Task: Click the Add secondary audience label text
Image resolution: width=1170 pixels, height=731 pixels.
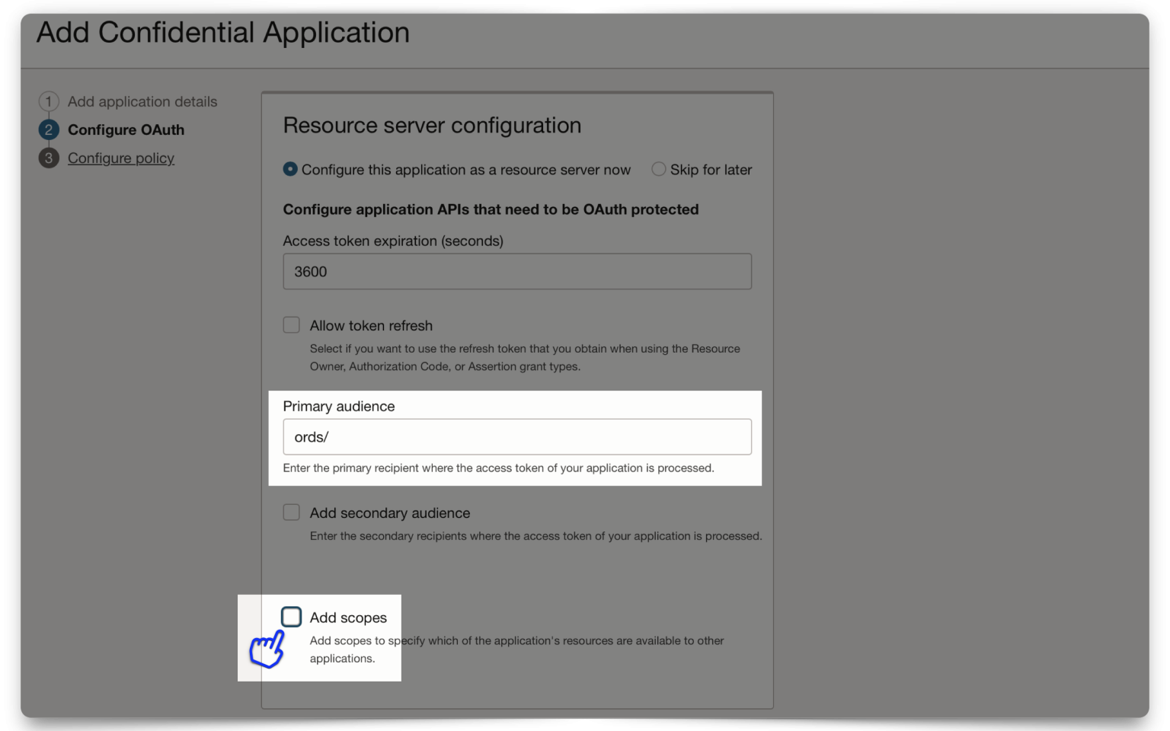Action: click(x=388, y=512)
